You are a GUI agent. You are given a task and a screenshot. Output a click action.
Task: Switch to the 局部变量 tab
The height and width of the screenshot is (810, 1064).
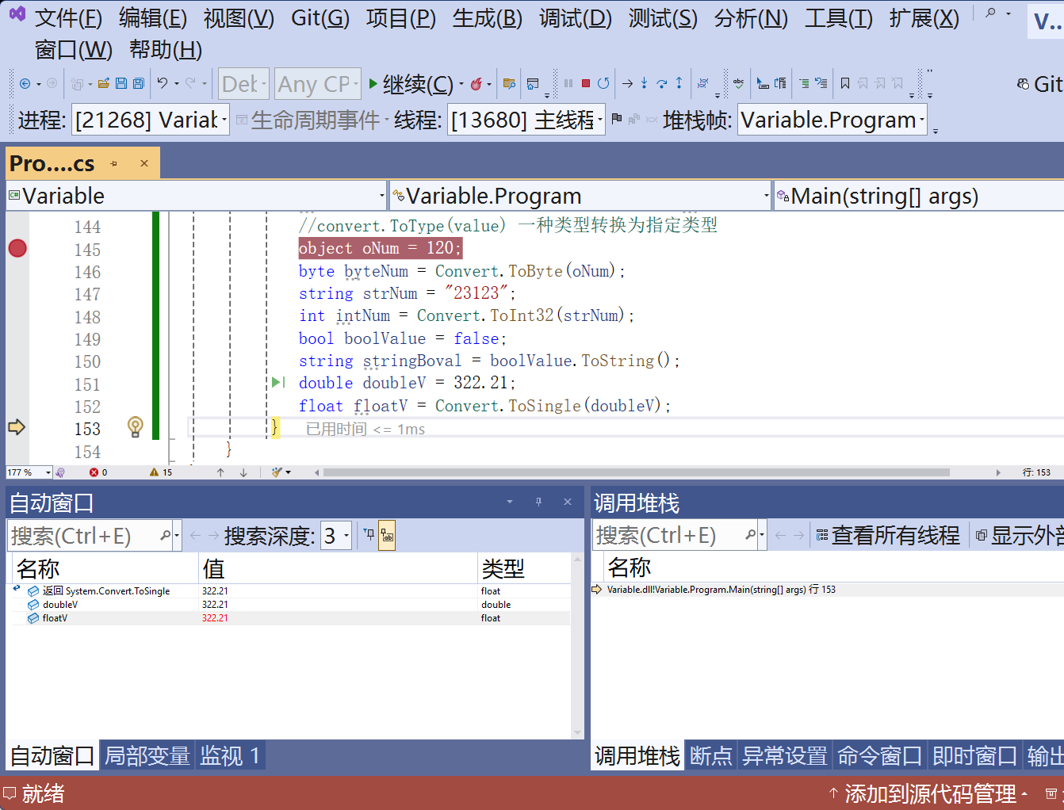coord(147,755)
